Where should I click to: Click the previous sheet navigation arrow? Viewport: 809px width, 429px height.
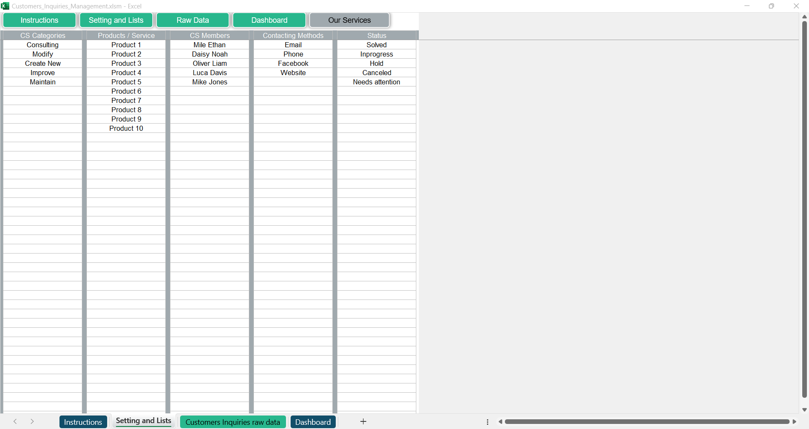coord(15,421)
